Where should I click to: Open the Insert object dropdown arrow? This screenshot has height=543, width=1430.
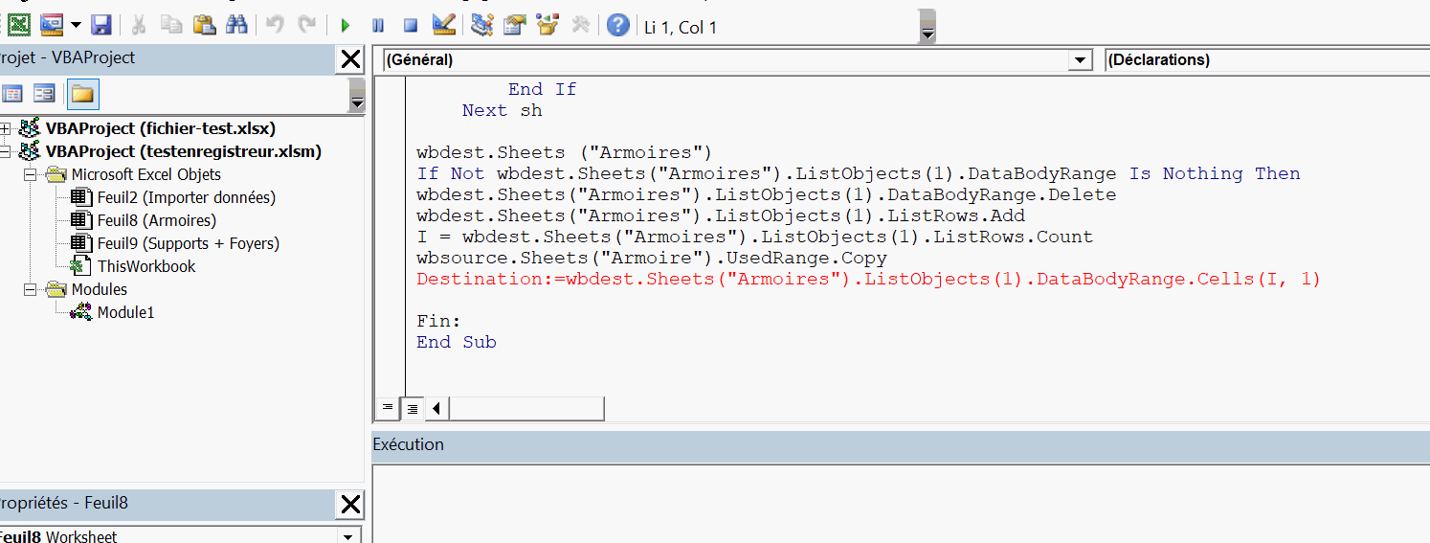point(75,25)
